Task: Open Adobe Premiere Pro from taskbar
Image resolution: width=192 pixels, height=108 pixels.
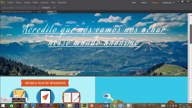Action: pyautogui.click(x=48, y=106)
